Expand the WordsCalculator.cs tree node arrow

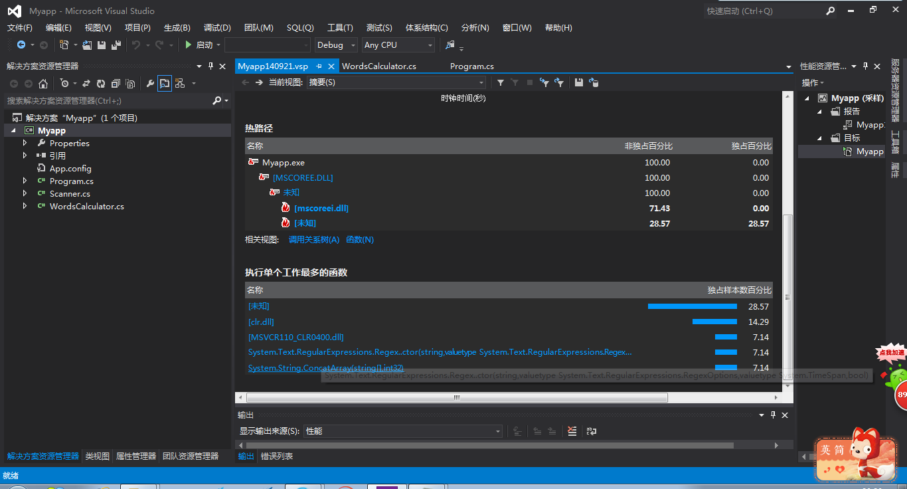[x=25, y=206]
